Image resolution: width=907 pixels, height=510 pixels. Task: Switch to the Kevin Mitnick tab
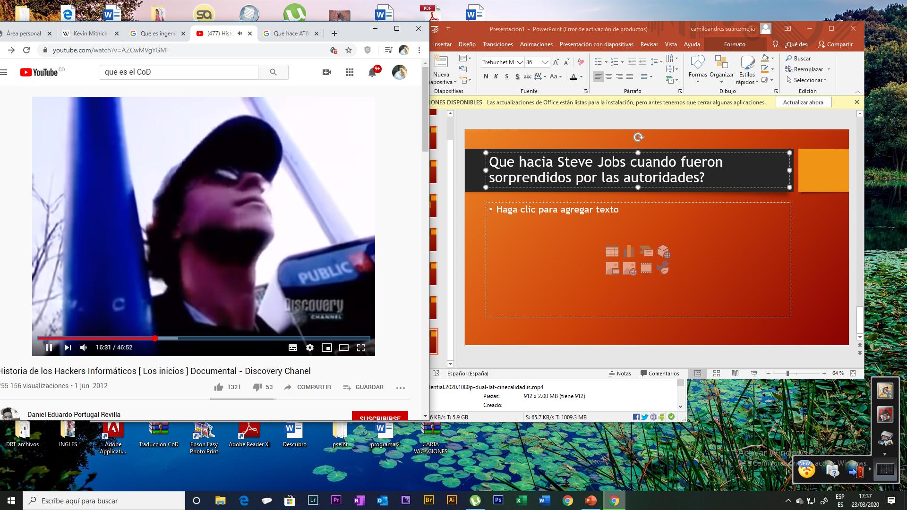(91, 34)
